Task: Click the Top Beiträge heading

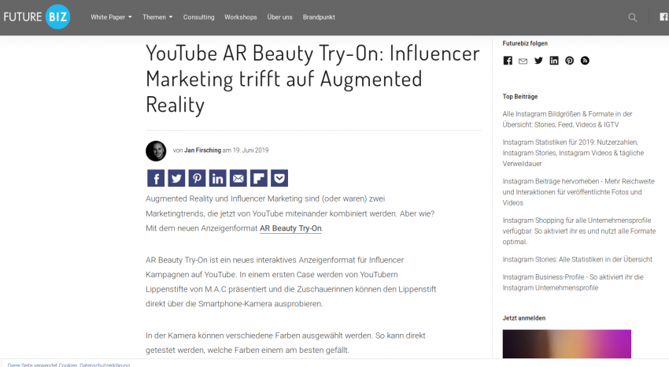Action: pyautogui.click(x=520, y=96)
